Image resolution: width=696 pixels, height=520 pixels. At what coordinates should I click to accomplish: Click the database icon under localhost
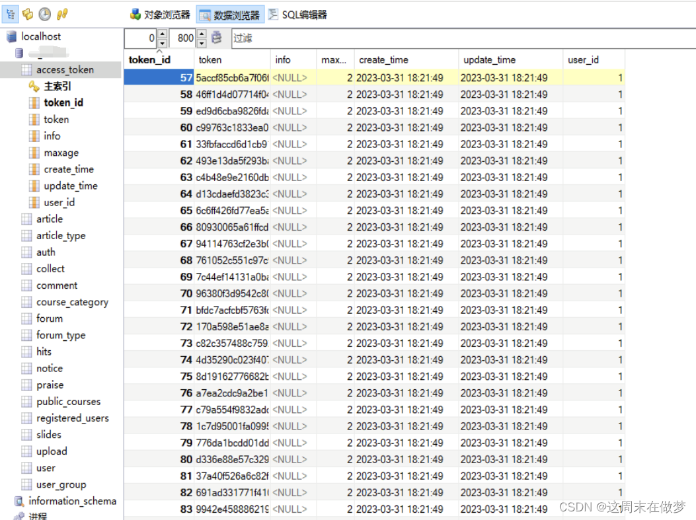click(19, 54)
